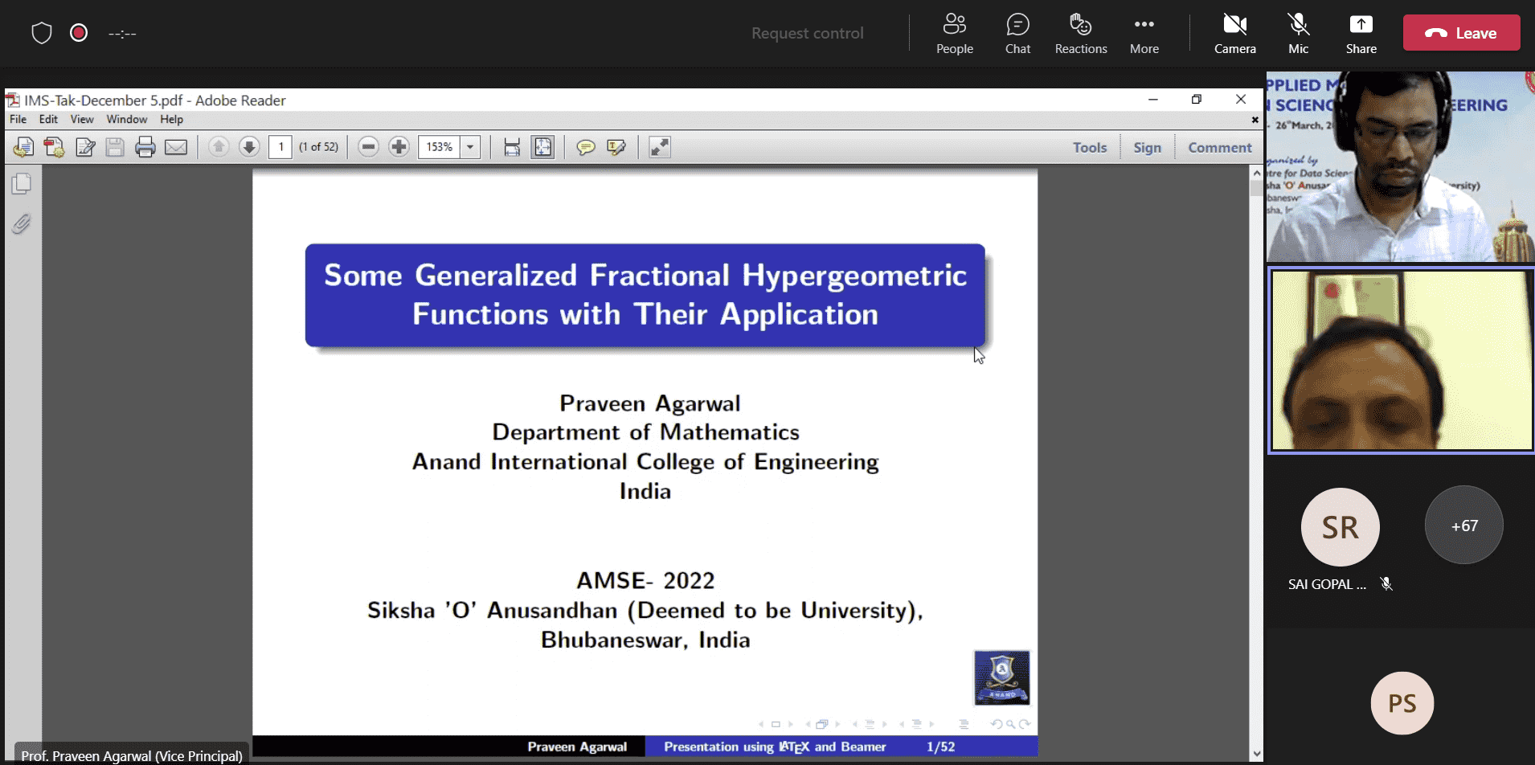Click the page number input field
1535x765 pixels.
tap(280, 147)
